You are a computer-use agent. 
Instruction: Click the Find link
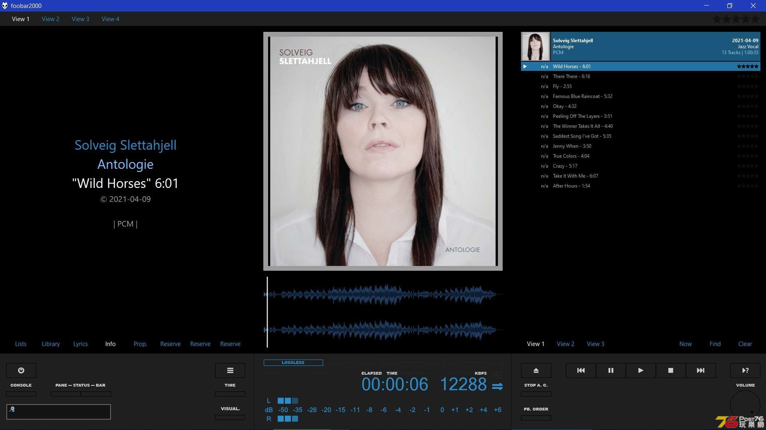715,344
